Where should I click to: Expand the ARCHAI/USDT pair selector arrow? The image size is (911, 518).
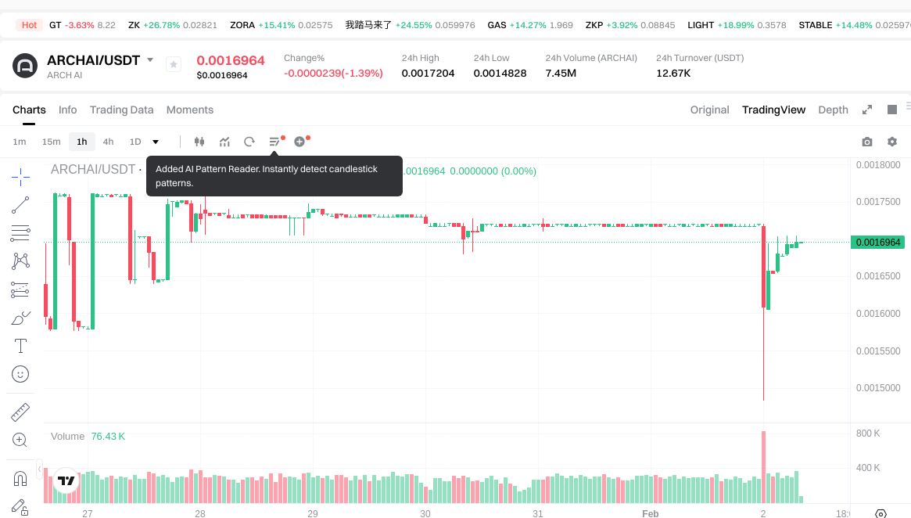pyautogui.click(x=150, y=60)
